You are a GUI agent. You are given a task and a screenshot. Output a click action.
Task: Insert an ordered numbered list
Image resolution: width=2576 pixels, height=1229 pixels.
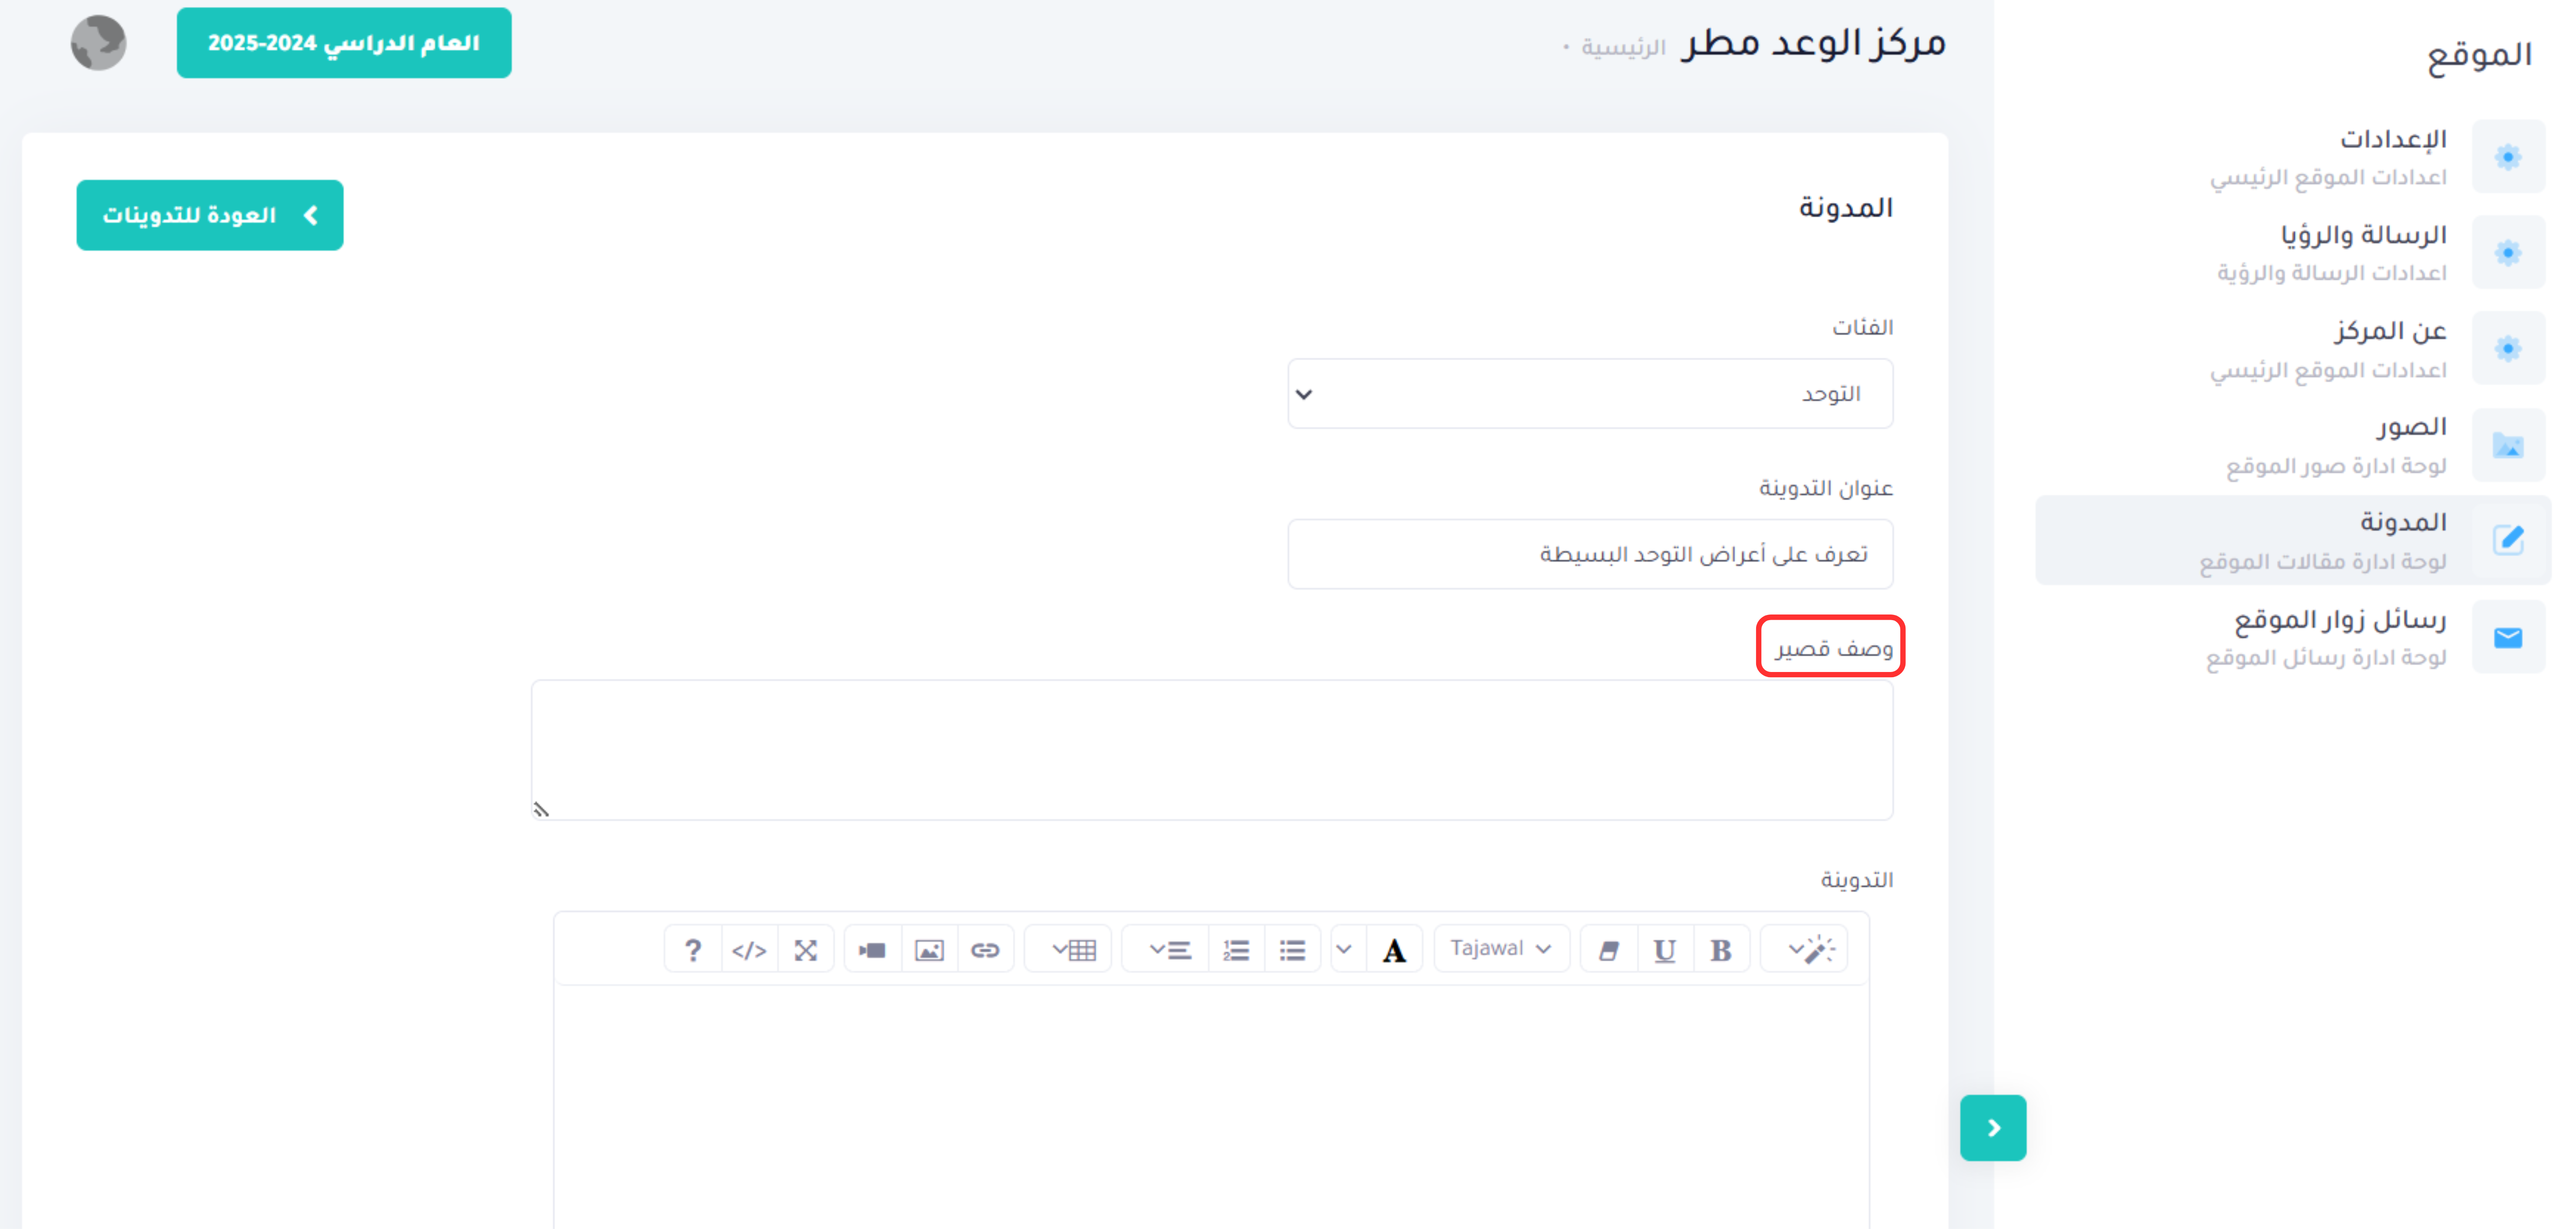tap(1236, 949)
